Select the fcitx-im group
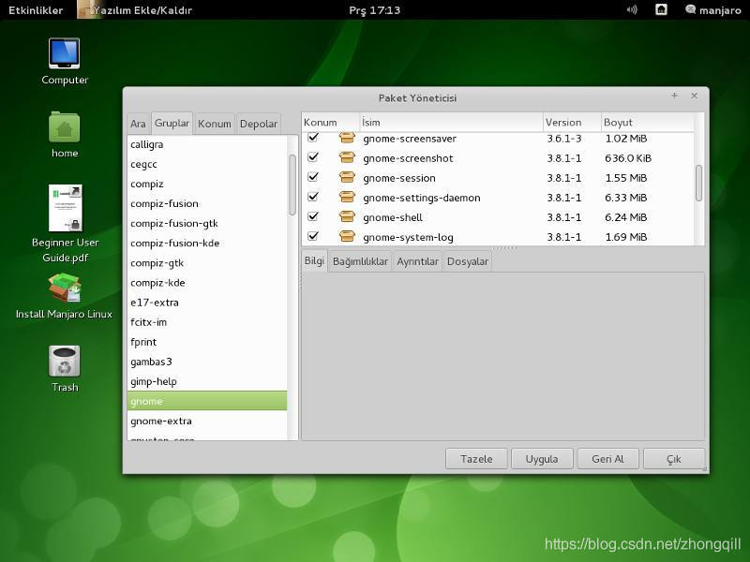Image resolution: width=750 pixels, height=562 pixels. point(207,322)
